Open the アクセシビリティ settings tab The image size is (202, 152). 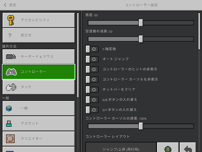coord(39,20)
